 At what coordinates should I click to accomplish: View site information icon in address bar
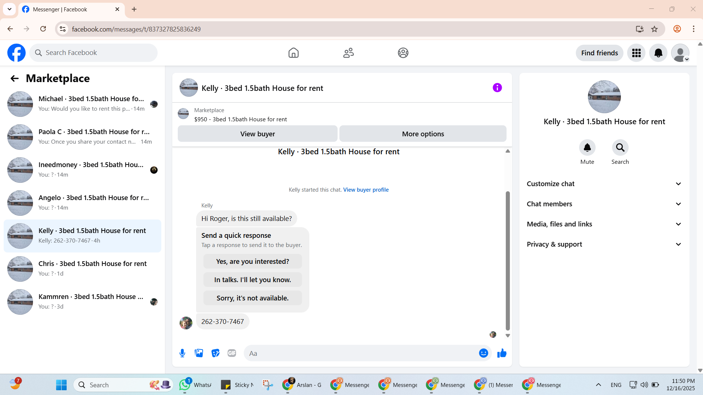(63, 29)
